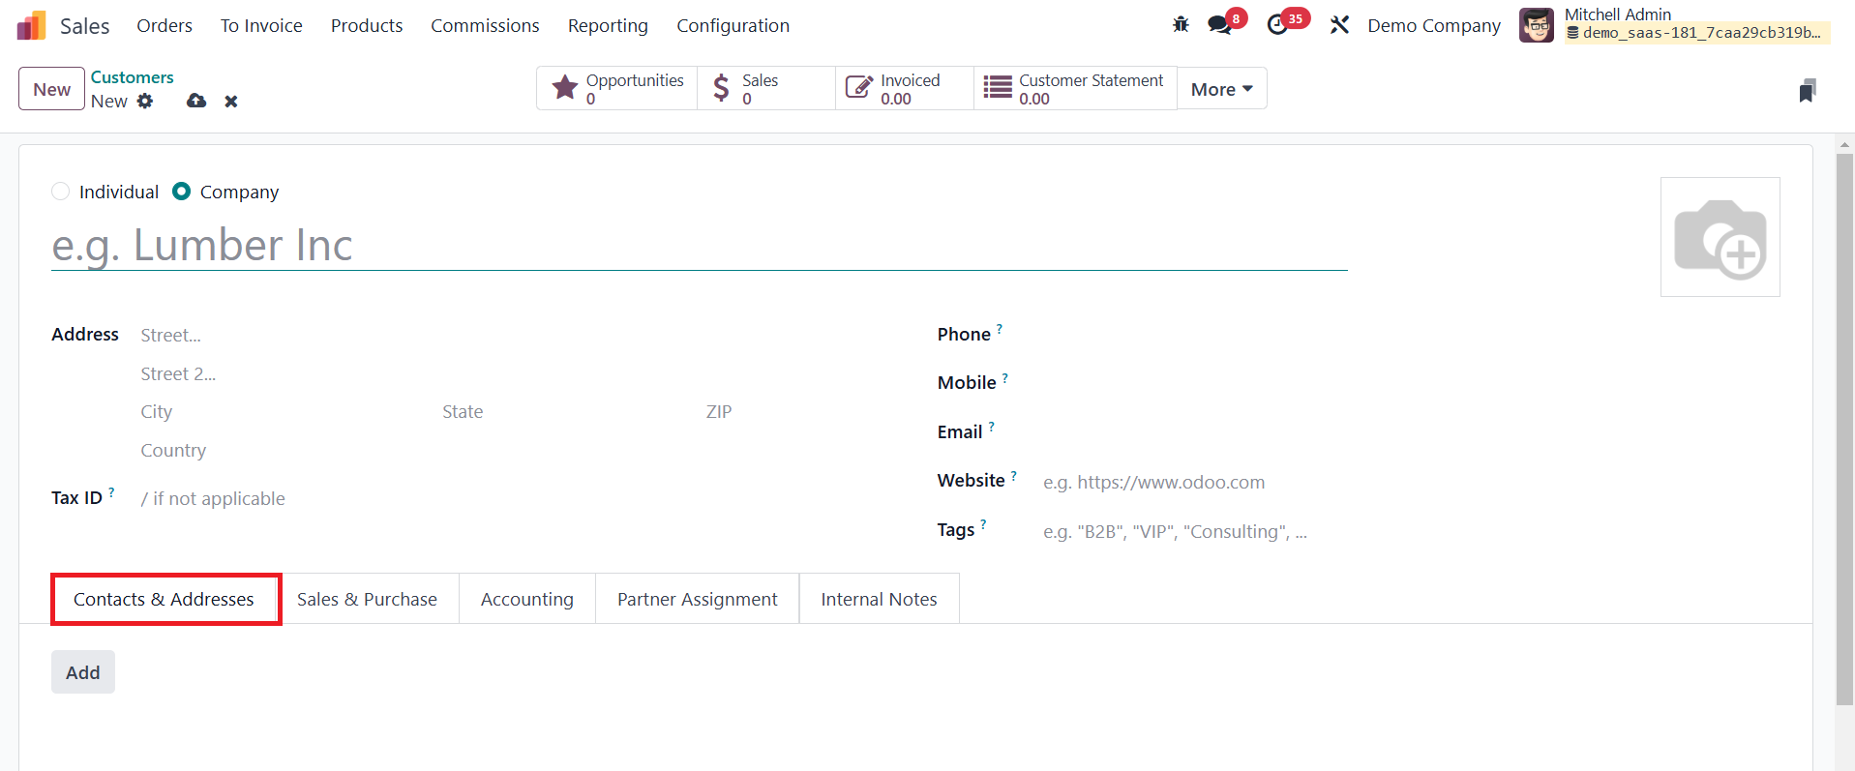Open the Sales app home icon
The width and height of the screenshot is (1855, 771).
(31, 25)
